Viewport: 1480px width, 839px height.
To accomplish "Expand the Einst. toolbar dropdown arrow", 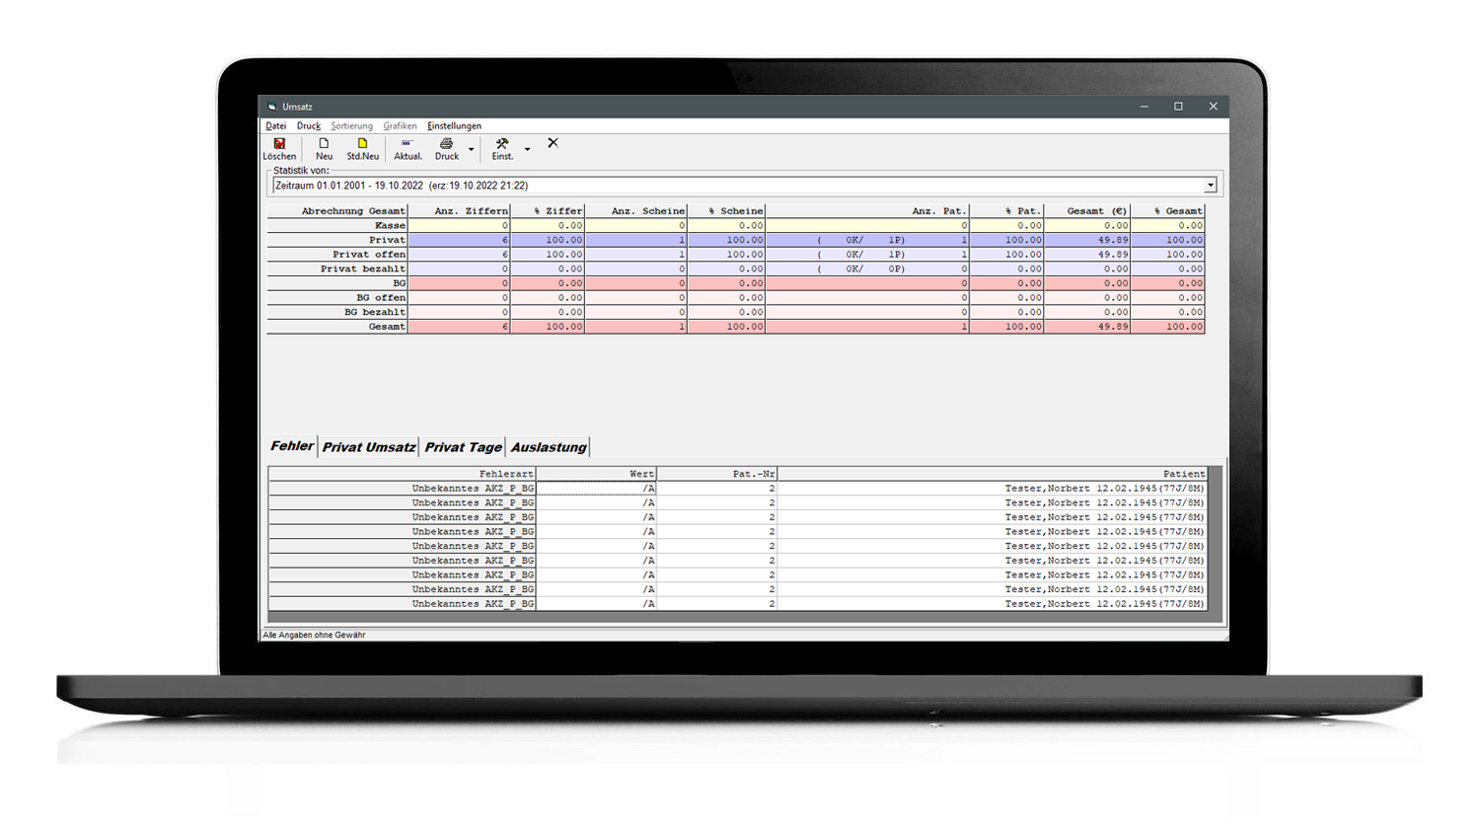I will click(x=527, y=150).
